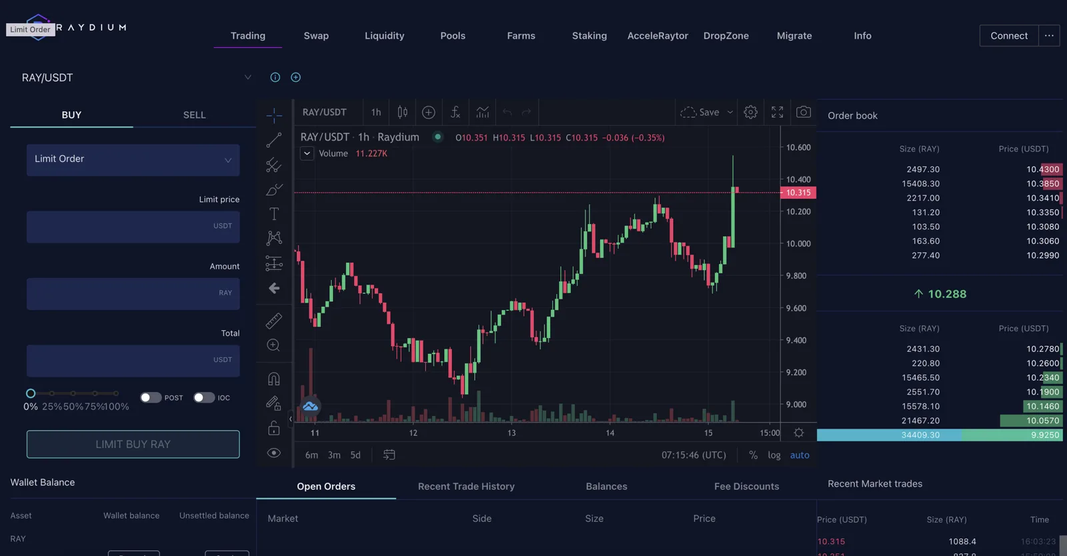Toggle the magnet mode tool
Image resolution: width=1067 pixels, height=556 pixels.
(x=273, y=379)
